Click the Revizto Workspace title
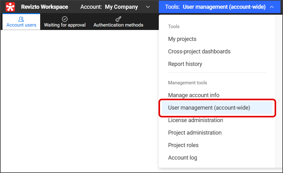This screenshot has width=283, height=173. tap(45, 7)
